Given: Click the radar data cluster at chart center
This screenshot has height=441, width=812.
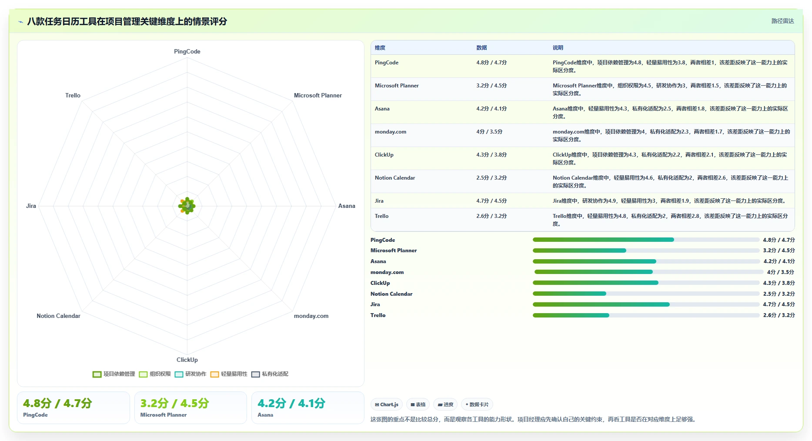Looking at the screenshot, I should click(187, 206).
